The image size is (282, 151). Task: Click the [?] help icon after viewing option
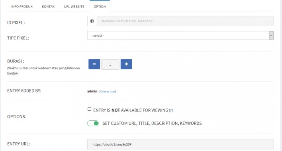171,110
